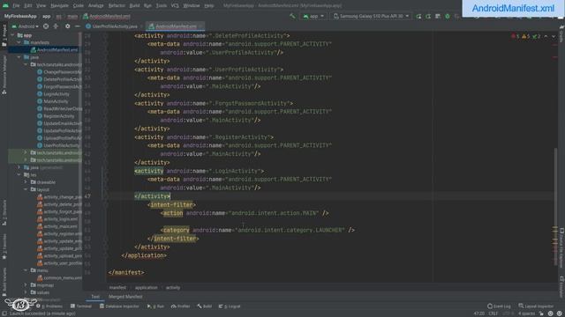Click the green Debug bug icon
Screen dimensions: 565x317
tap(448, 16)
